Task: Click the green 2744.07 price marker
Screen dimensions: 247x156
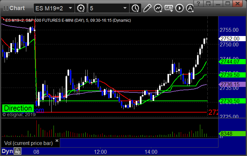Action: coord(230,61)
